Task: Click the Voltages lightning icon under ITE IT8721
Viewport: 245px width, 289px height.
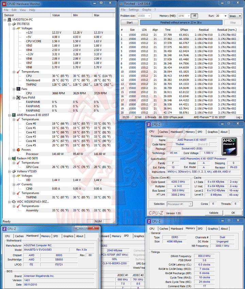Action: pos(18,28)
